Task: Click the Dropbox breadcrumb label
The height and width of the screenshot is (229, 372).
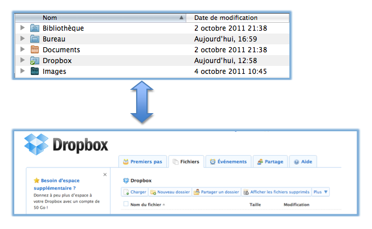Action: [x=141, y=181]
